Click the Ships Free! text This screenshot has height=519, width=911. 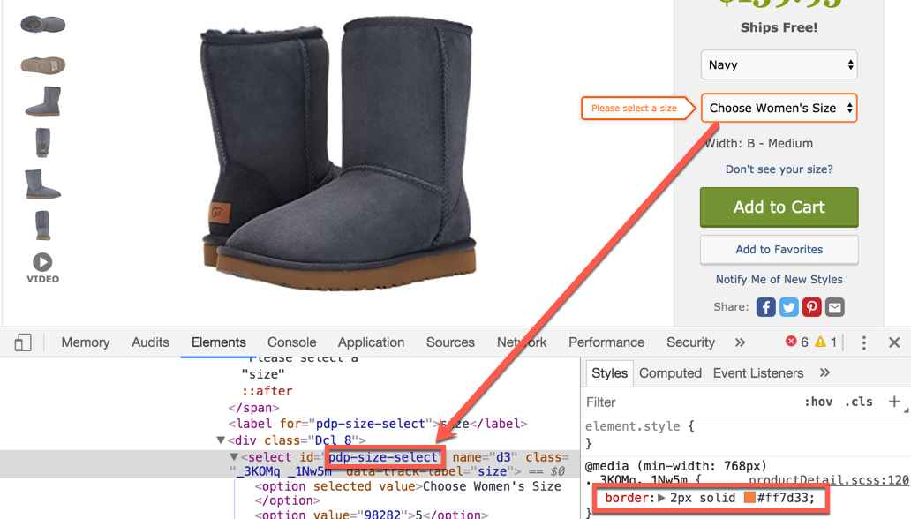(x=779, y=27)
